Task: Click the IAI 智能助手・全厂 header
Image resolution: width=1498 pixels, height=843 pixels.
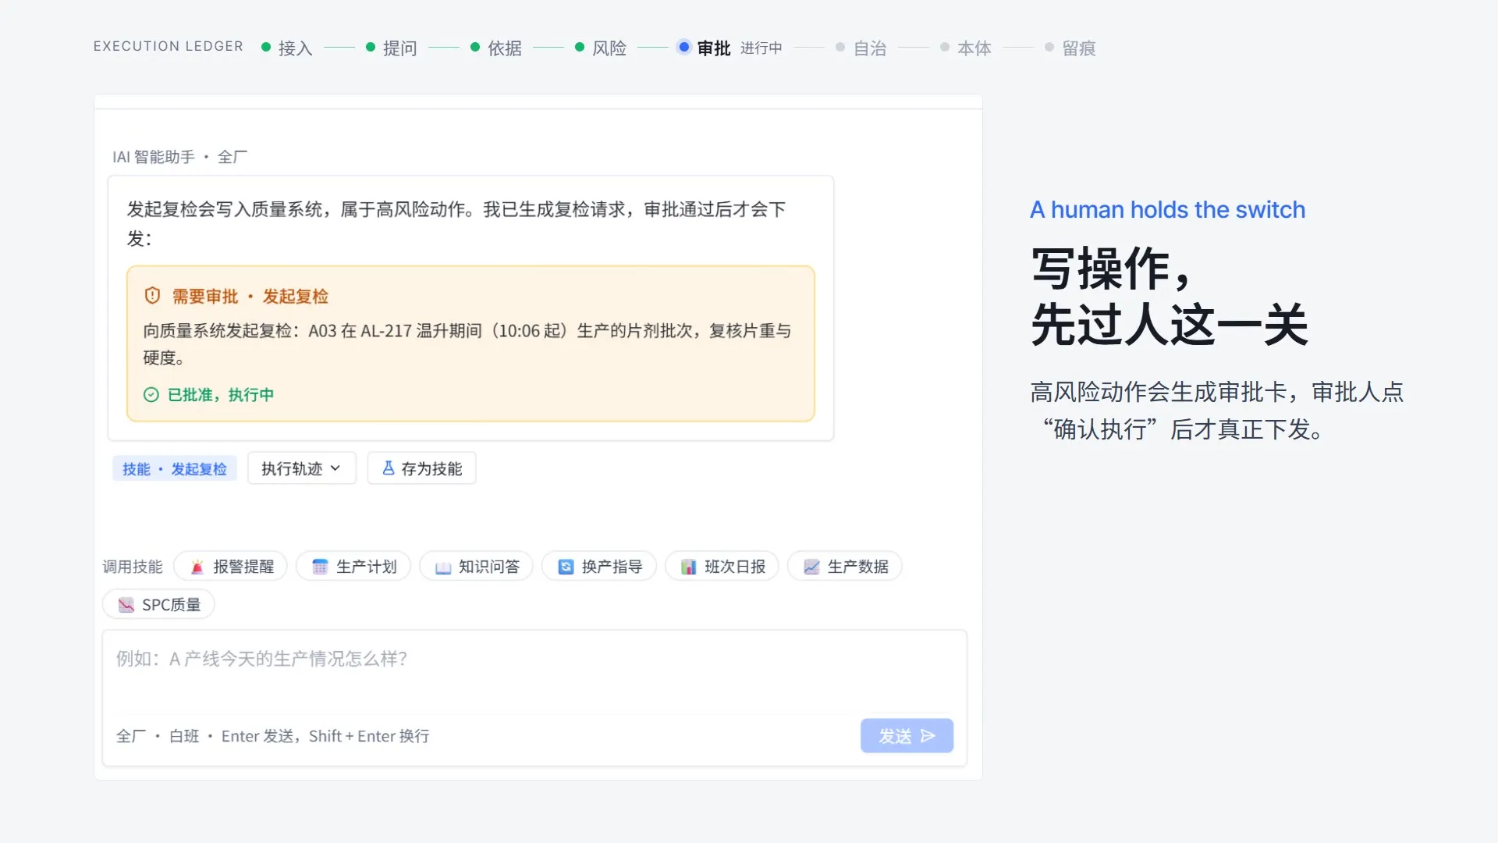Action: tap(179, 157)
